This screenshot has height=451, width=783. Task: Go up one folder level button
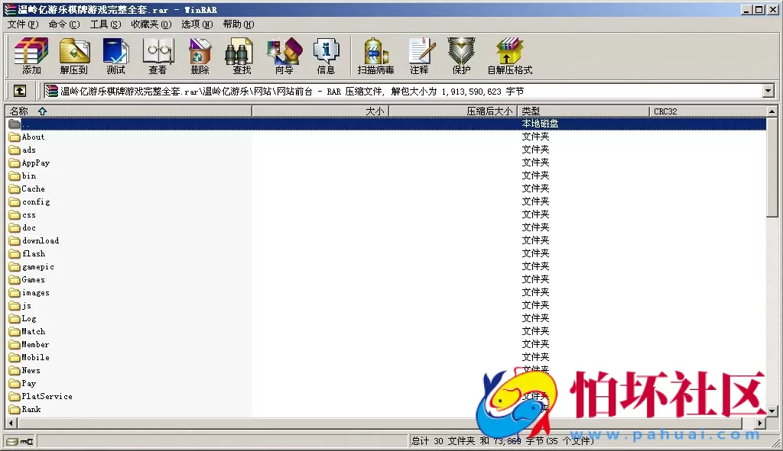coord(20,92)
